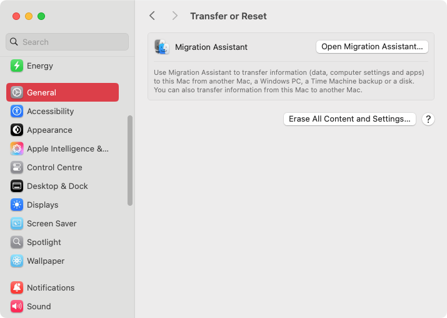Screen dimensions: 447x318
Task: Click the Migration Assistant description text
Action: [289, 81]
